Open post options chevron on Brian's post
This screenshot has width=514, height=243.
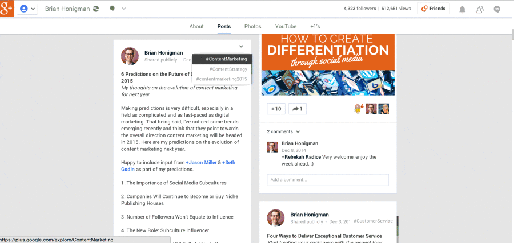(x=241, y=46)
